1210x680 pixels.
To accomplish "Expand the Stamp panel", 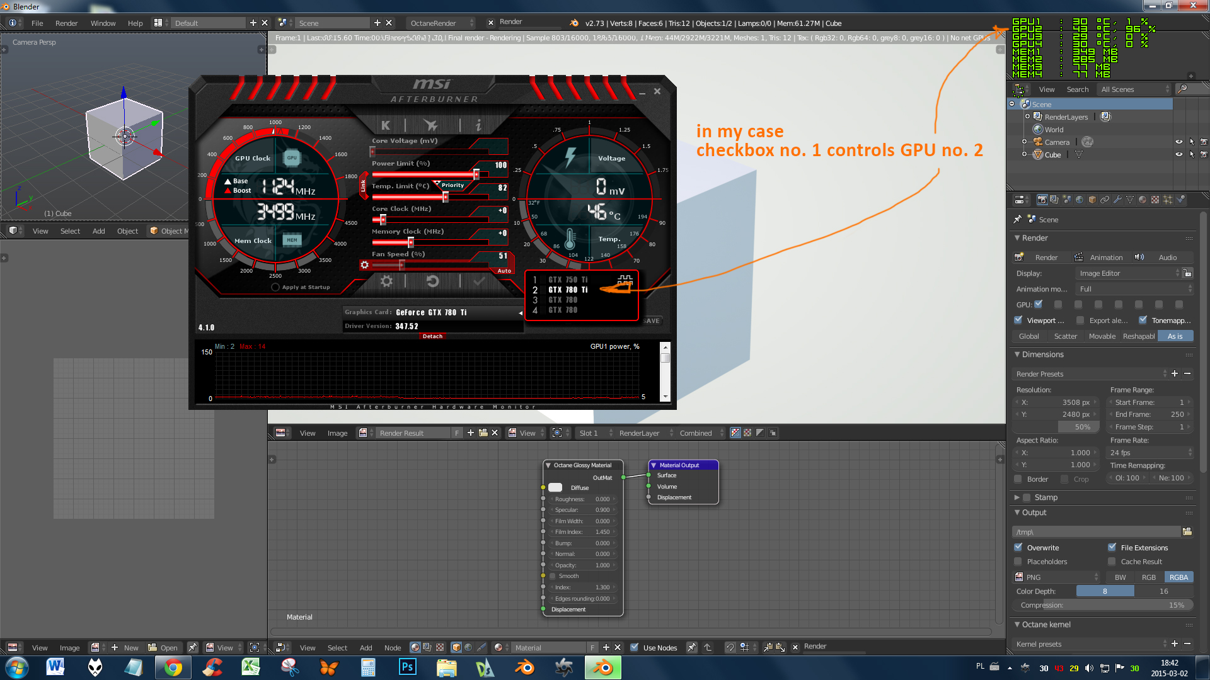I will pyautogui.click(x=1017, y=497).
